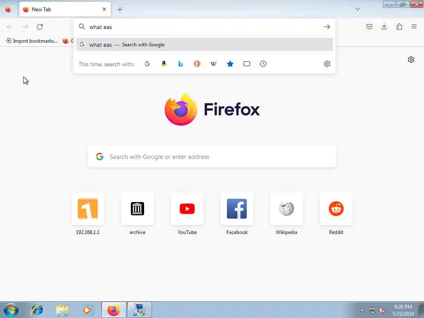Viewport: 424px width, 318px height.
Task: Open Windows Media Player from taskbar
Action: tap(87, 310)
